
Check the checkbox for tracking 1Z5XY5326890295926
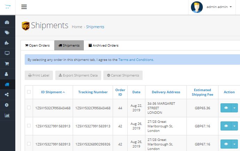(x=29, y=144)
